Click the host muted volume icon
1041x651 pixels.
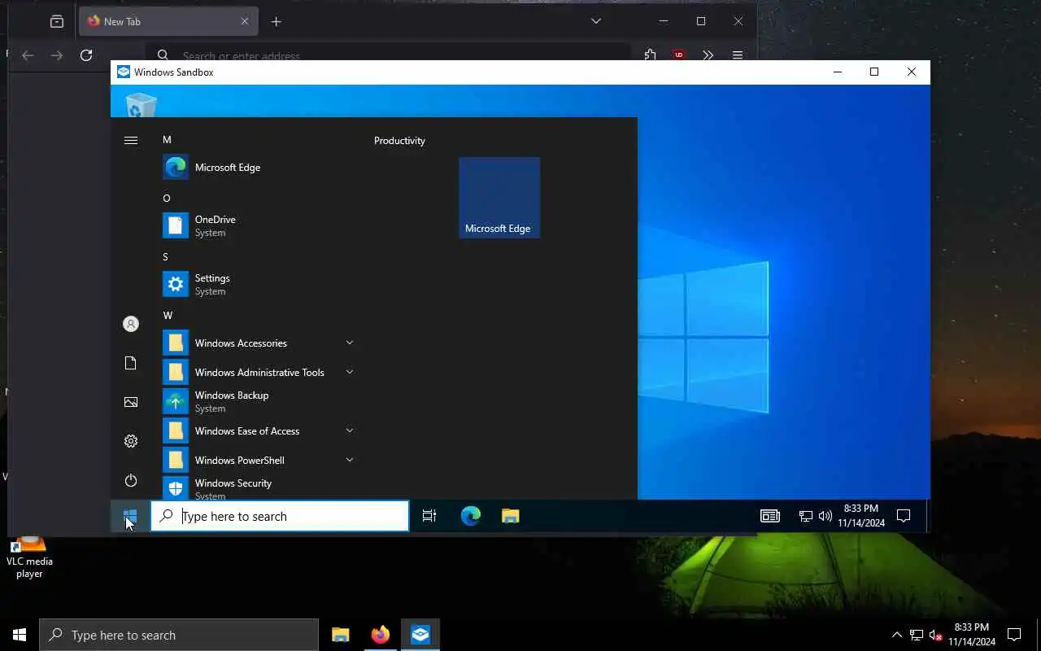(x=935, y=635)
